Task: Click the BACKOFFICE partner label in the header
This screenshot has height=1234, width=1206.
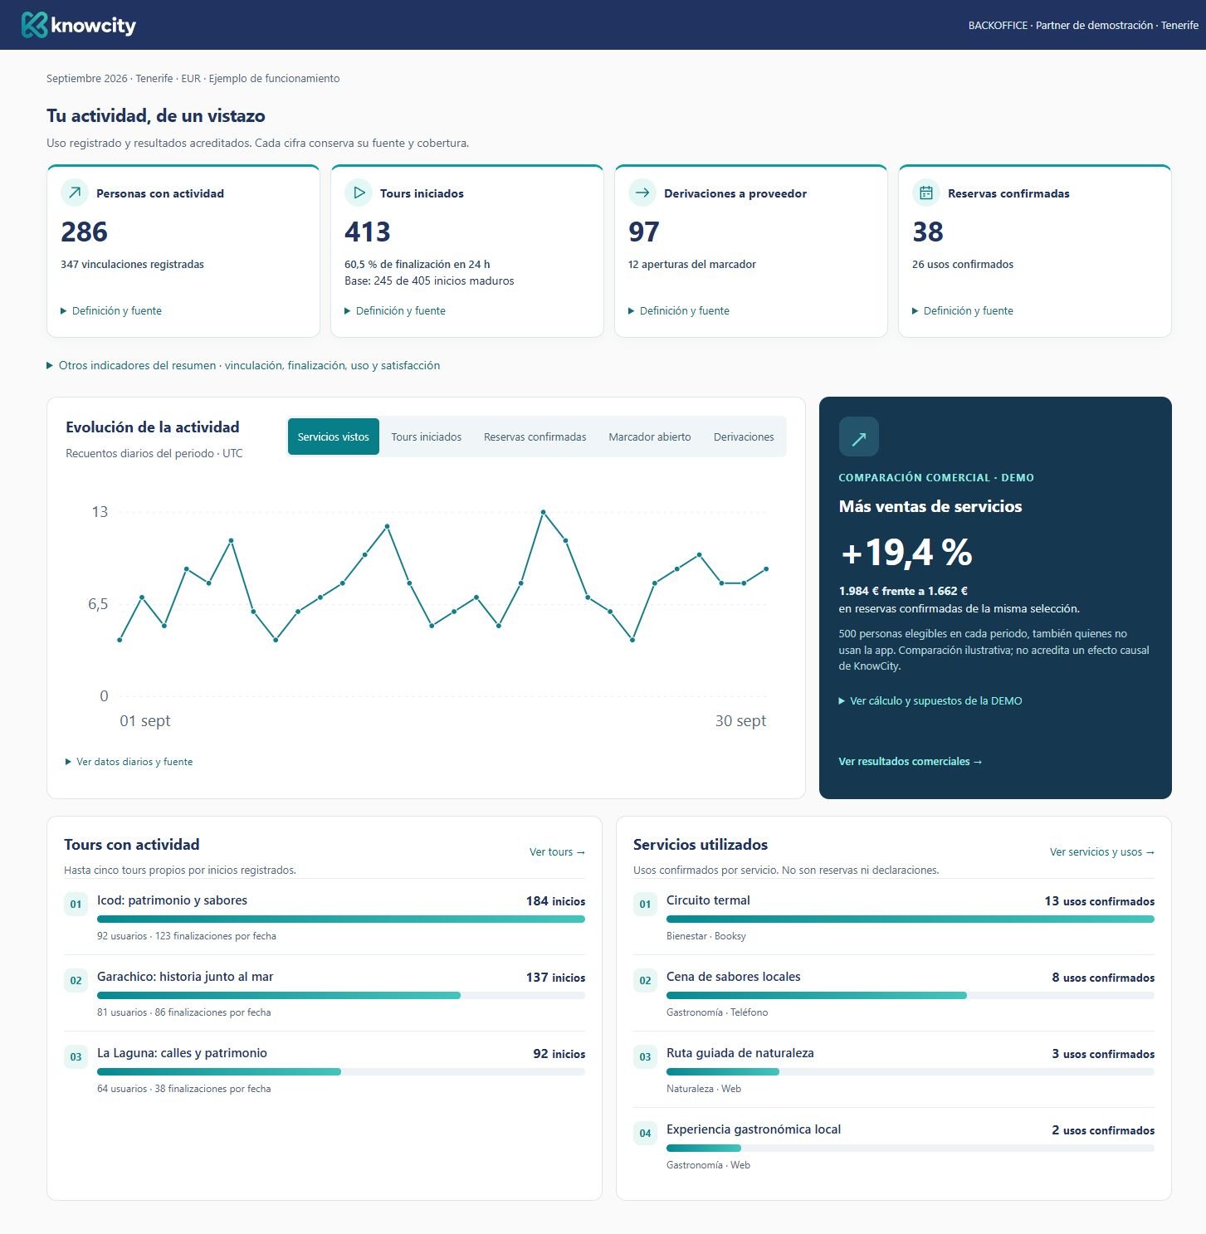Action: pyautogui.click(x=1083, y=25)
